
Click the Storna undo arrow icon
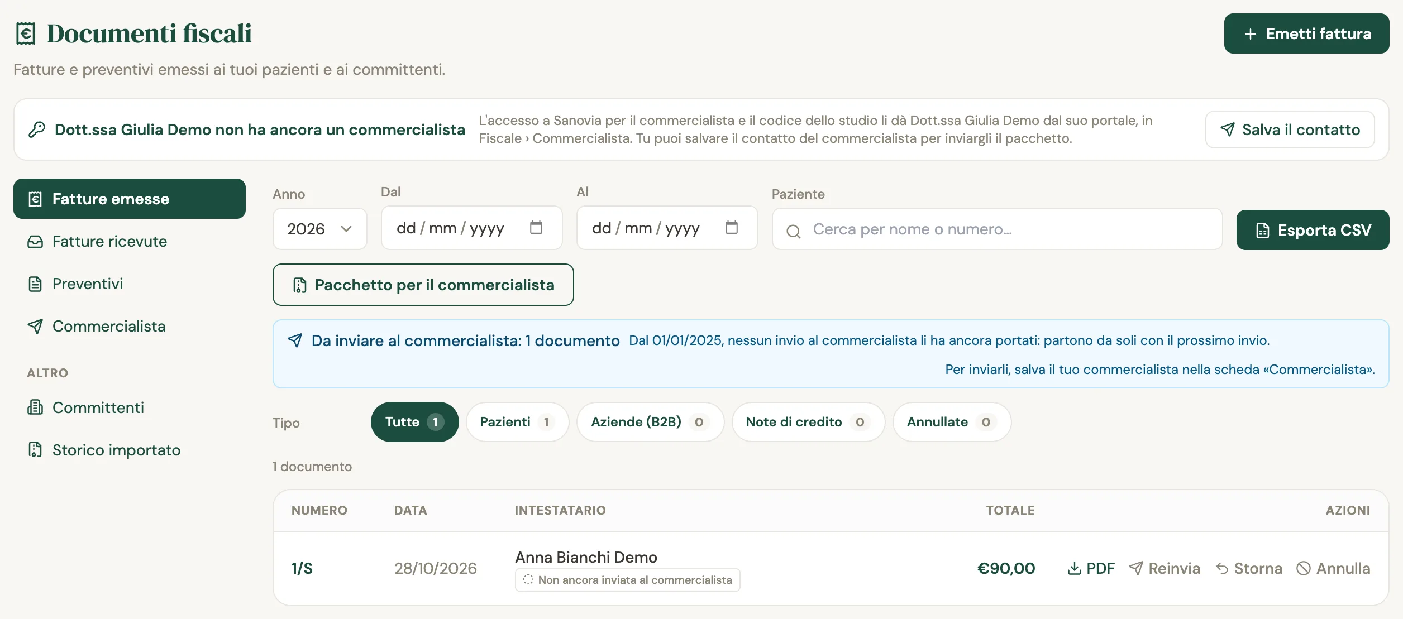(x=1222, y=568)
